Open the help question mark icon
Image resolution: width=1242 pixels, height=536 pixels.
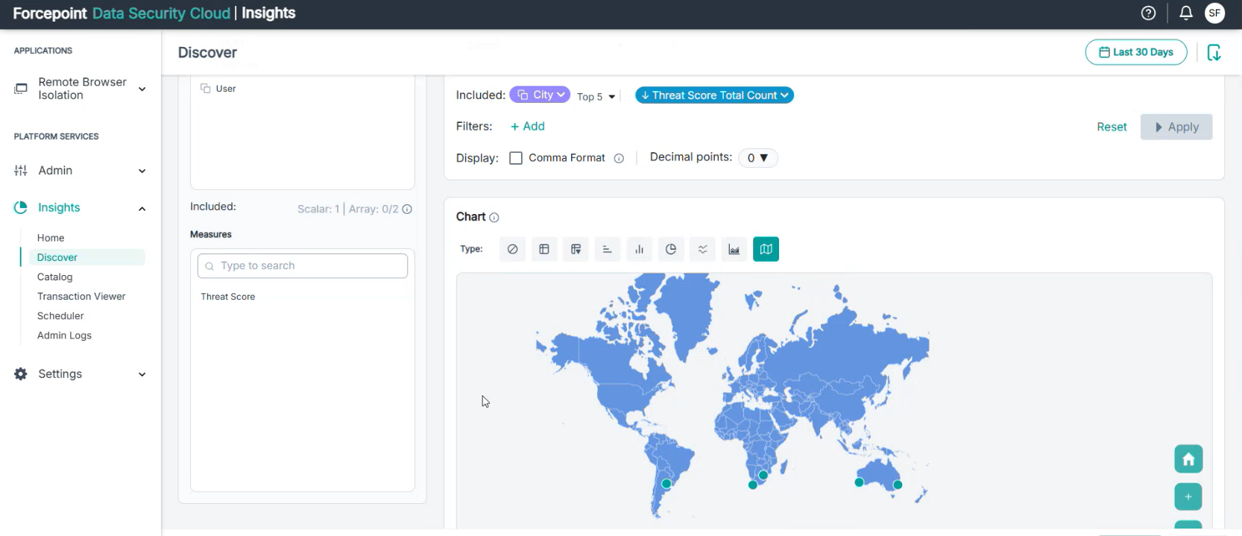(x=1148, y=13)
